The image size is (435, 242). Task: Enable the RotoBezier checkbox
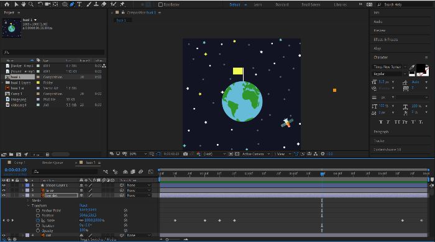[160, 4]
